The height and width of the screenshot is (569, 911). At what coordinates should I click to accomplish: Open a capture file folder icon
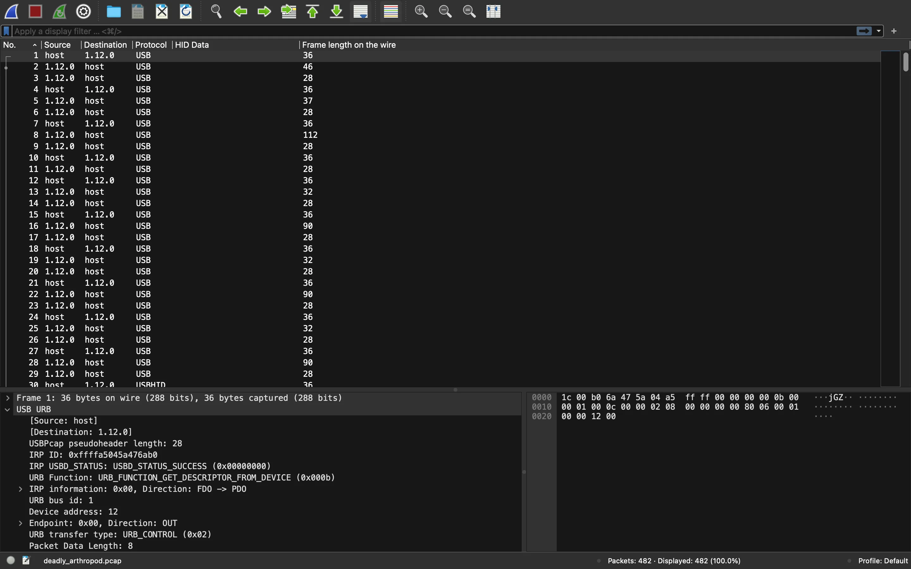[x=114, y=12]
